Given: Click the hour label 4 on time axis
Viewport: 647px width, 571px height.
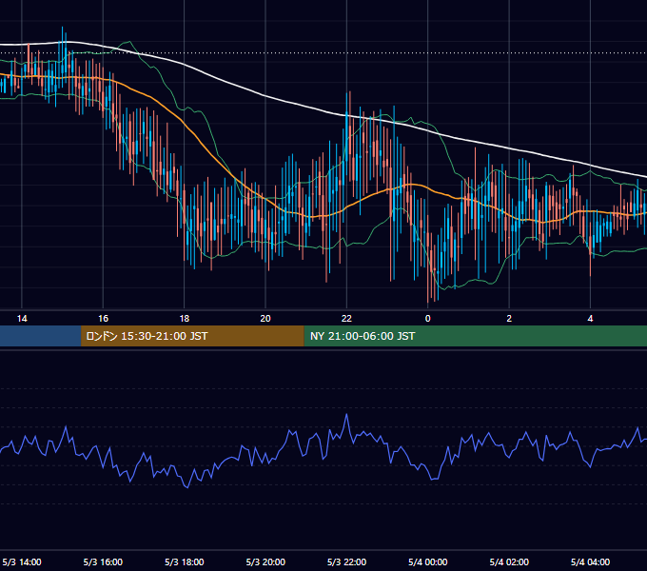Looking at the screenshot, I should (x=591, y=319).
